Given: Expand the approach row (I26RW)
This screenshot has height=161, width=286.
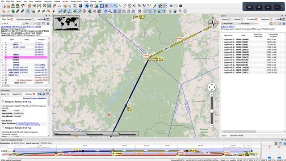Looking at the screenshot, I should (x=223, y=68).
